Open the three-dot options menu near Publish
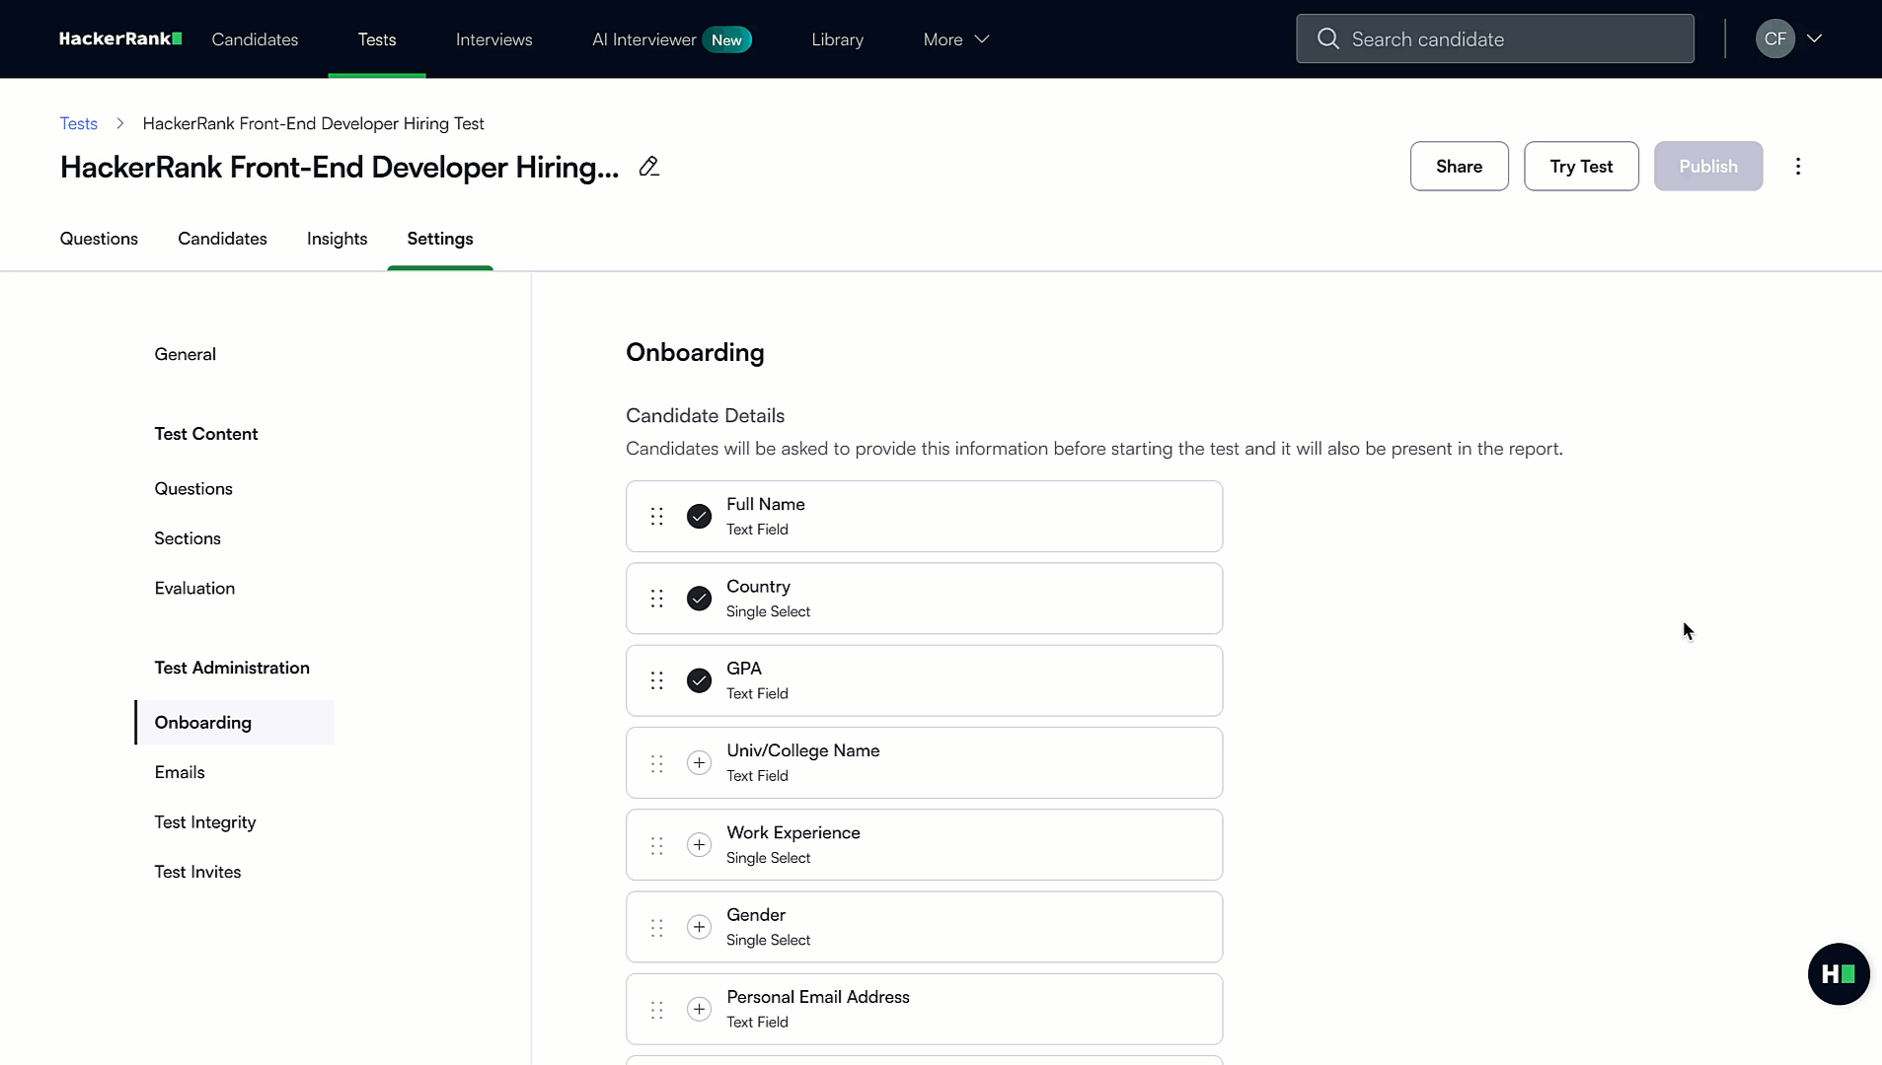Viewport: 1882px width, 1065px height. point(1798,166)
